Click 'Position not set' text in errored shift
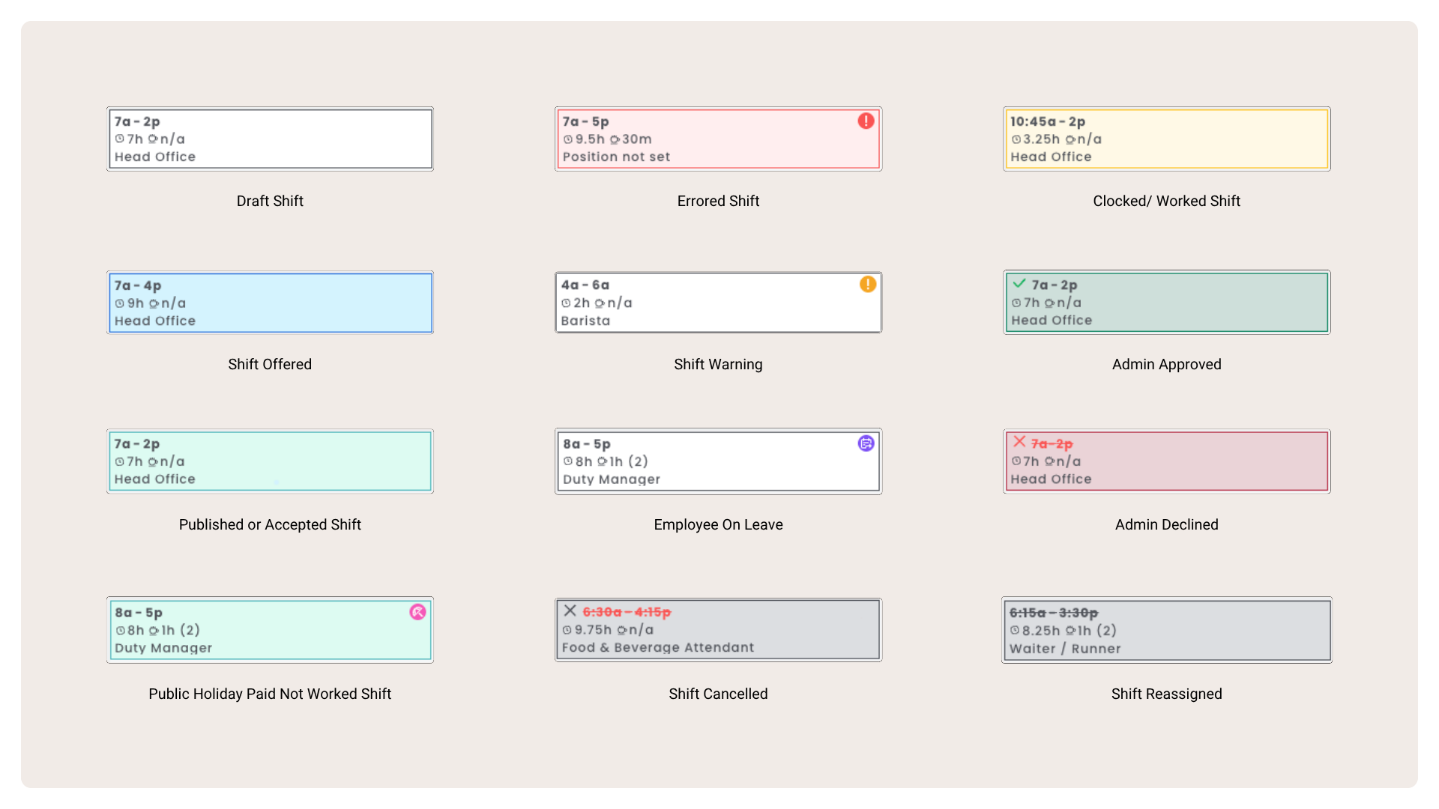This screenshot has height=809, width=1439. click(x=616, y=157)
